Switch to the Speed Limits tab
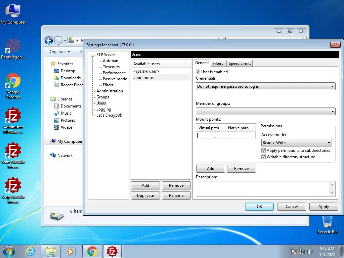This screenshot has width=344, height=258. coord(240,63)
